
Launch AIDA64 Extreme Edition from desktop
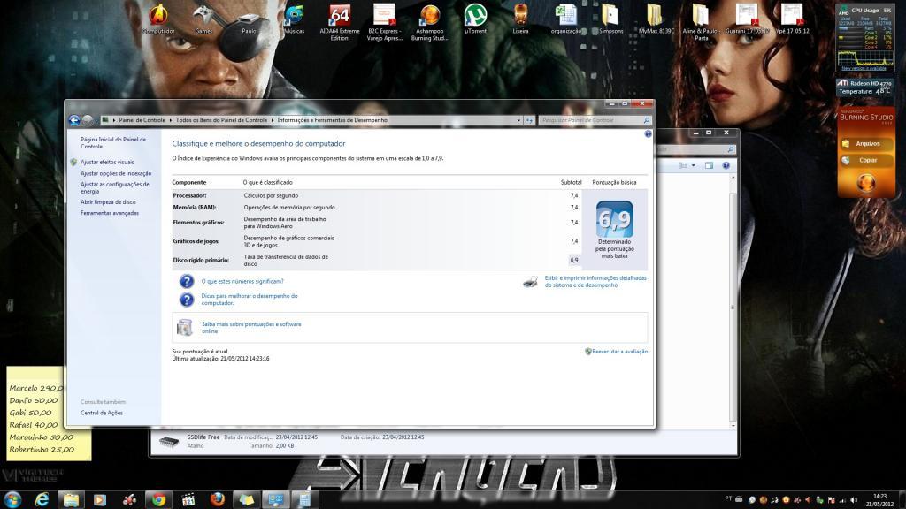pyautogui.click(x=339, y=18)
